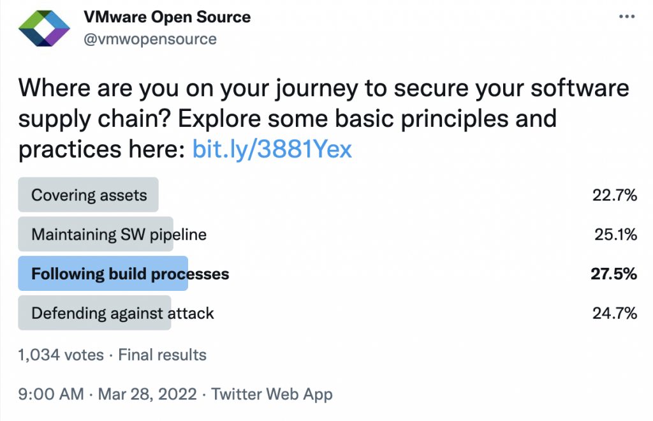Viewport: 653px width, 421px height.
Task: Open the three-dot more options menu
Action: 627,18
